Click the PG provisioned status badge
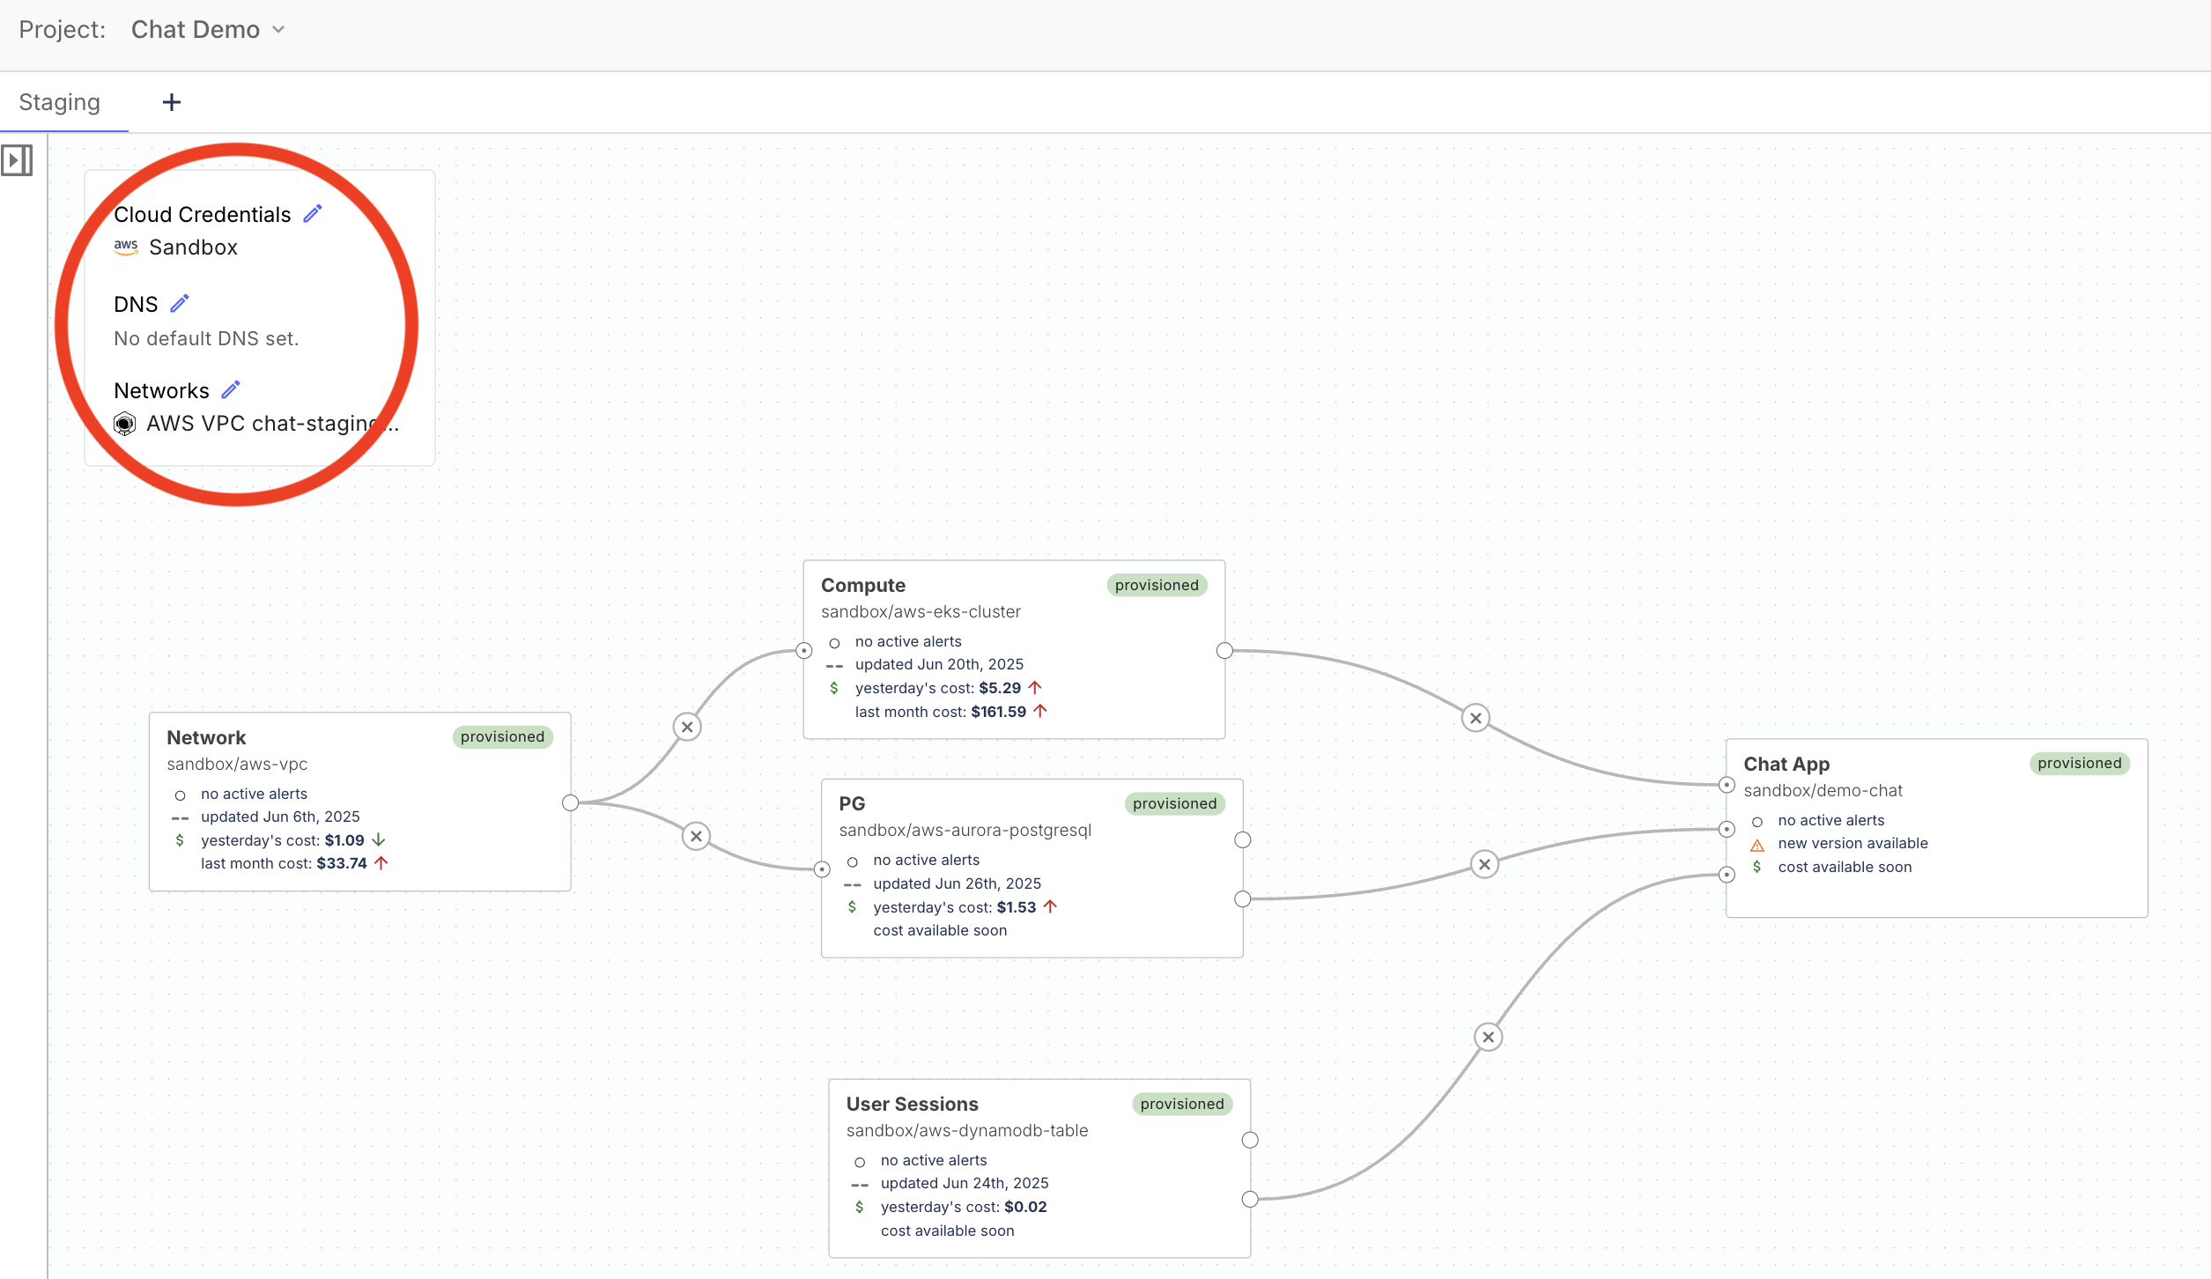Screen dimensions: 2211x1279 point(1174,803)
